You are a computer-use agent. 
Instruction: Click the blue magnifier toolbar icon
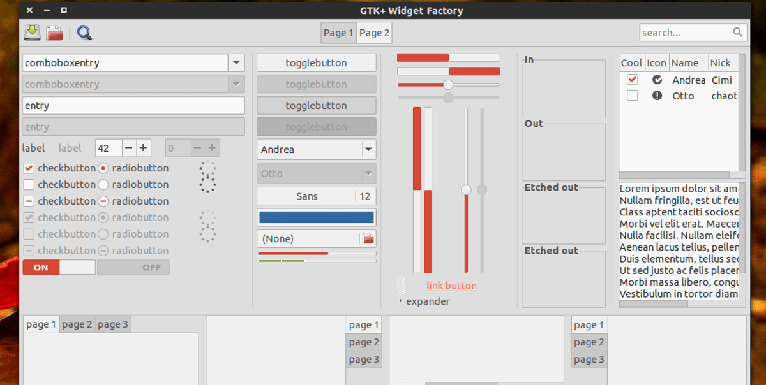pos(84,32)
